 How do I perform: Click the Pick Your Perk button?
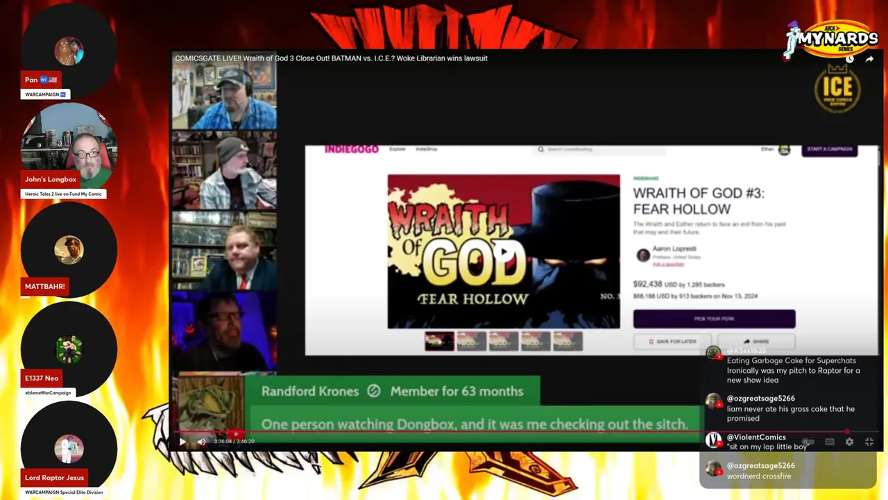click(714, 319)
